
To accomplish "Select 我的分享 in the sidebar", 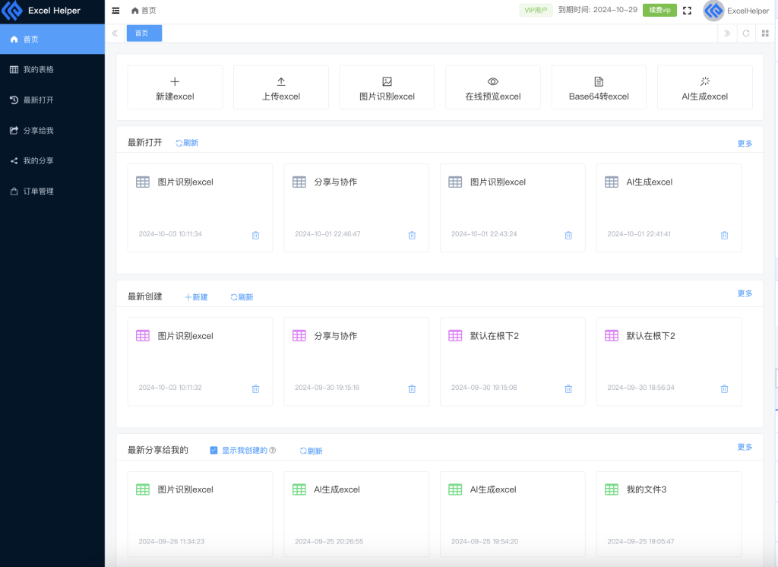I will (x=52, y=161).
